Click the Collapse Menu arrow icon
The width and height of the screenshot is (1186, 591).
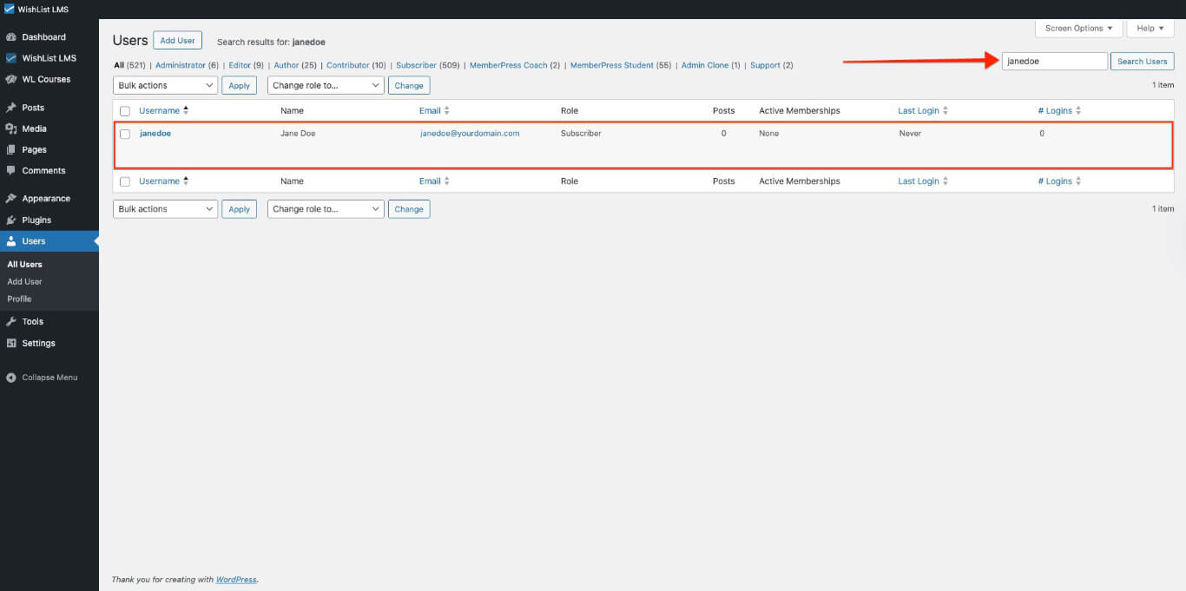click(11, 378)
